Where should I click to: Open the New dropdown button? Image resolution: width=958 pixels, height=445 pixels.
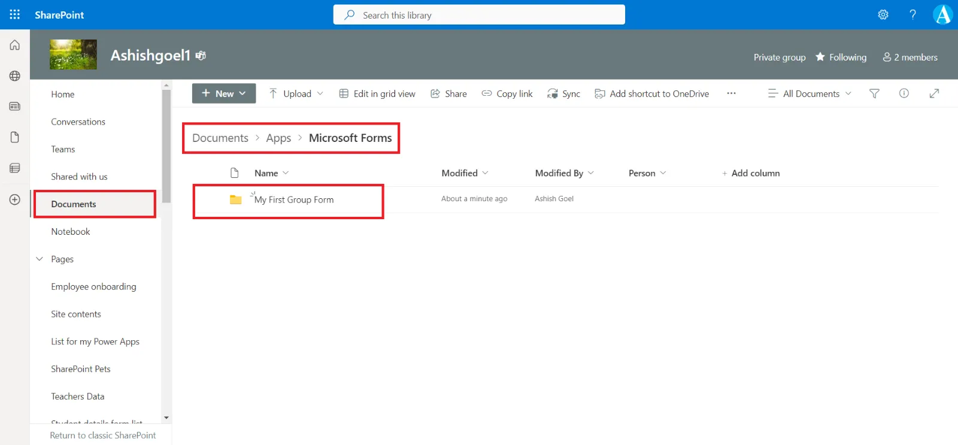tap(224, 93)
